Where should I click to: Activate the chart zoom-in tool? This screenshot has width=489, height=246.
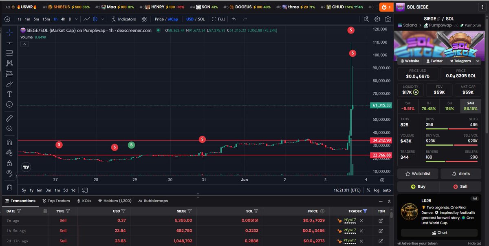(x=9, y=129)
